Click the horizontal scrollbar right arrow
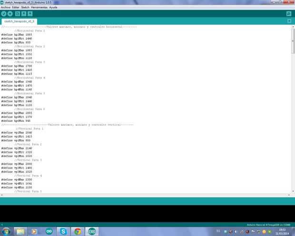This screenshot has height=236, width=295. click(x=289, y=195)
